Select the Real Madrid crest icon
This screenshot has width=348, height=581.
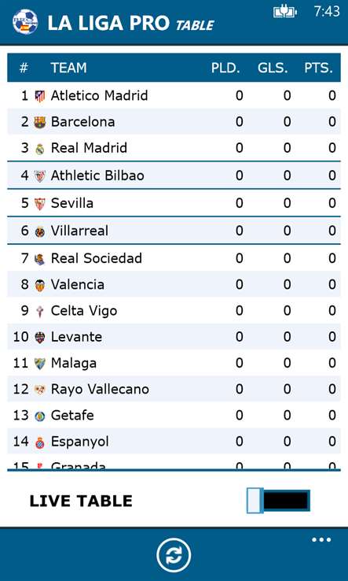[39, 149]
